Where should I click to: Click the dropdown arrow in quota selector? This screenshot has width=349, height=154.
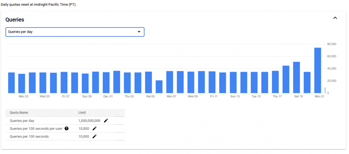[139, 32]
